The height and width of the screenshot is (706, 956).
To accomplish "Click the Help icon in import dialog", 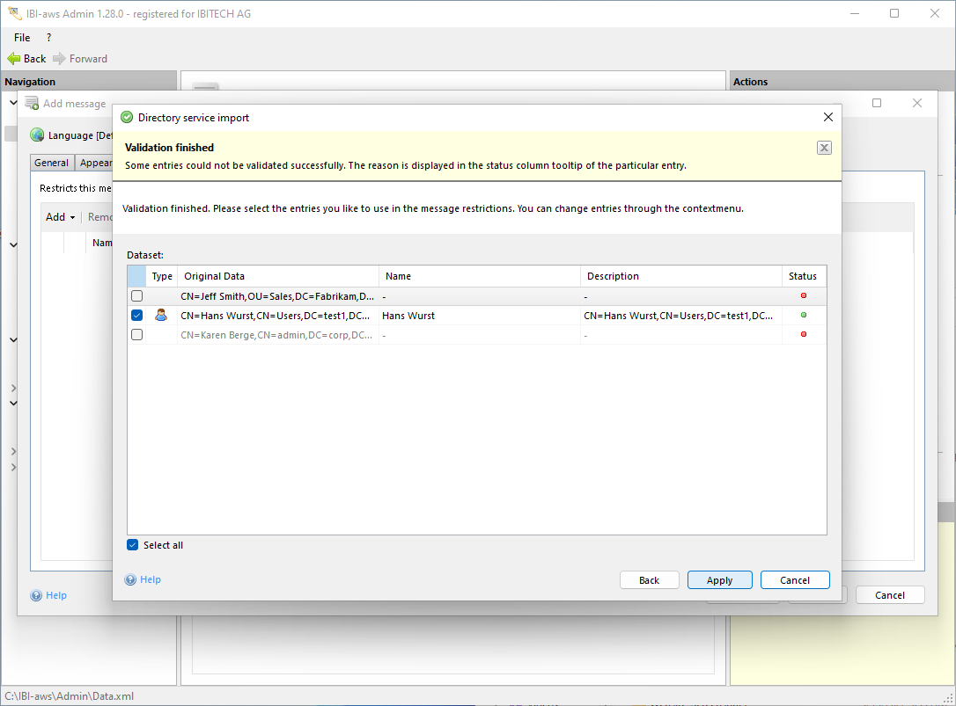I will (x=130, y=580).
